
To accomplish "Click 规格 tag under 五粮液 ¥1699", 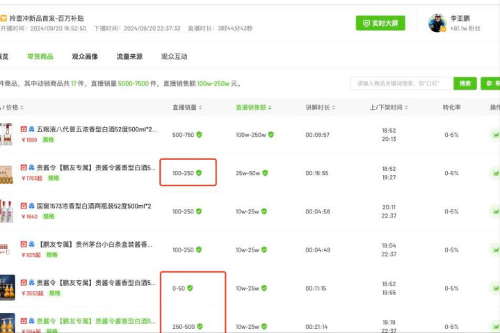I will pyautogui.click(x=48, y=140).
